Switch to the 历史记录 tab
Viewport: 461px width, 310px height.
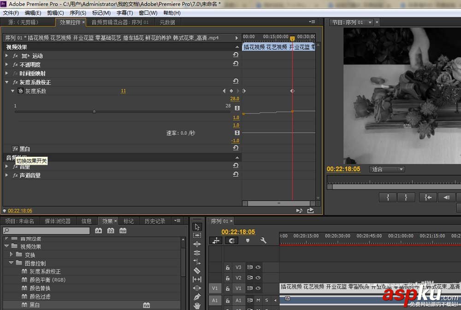[154, 221]
